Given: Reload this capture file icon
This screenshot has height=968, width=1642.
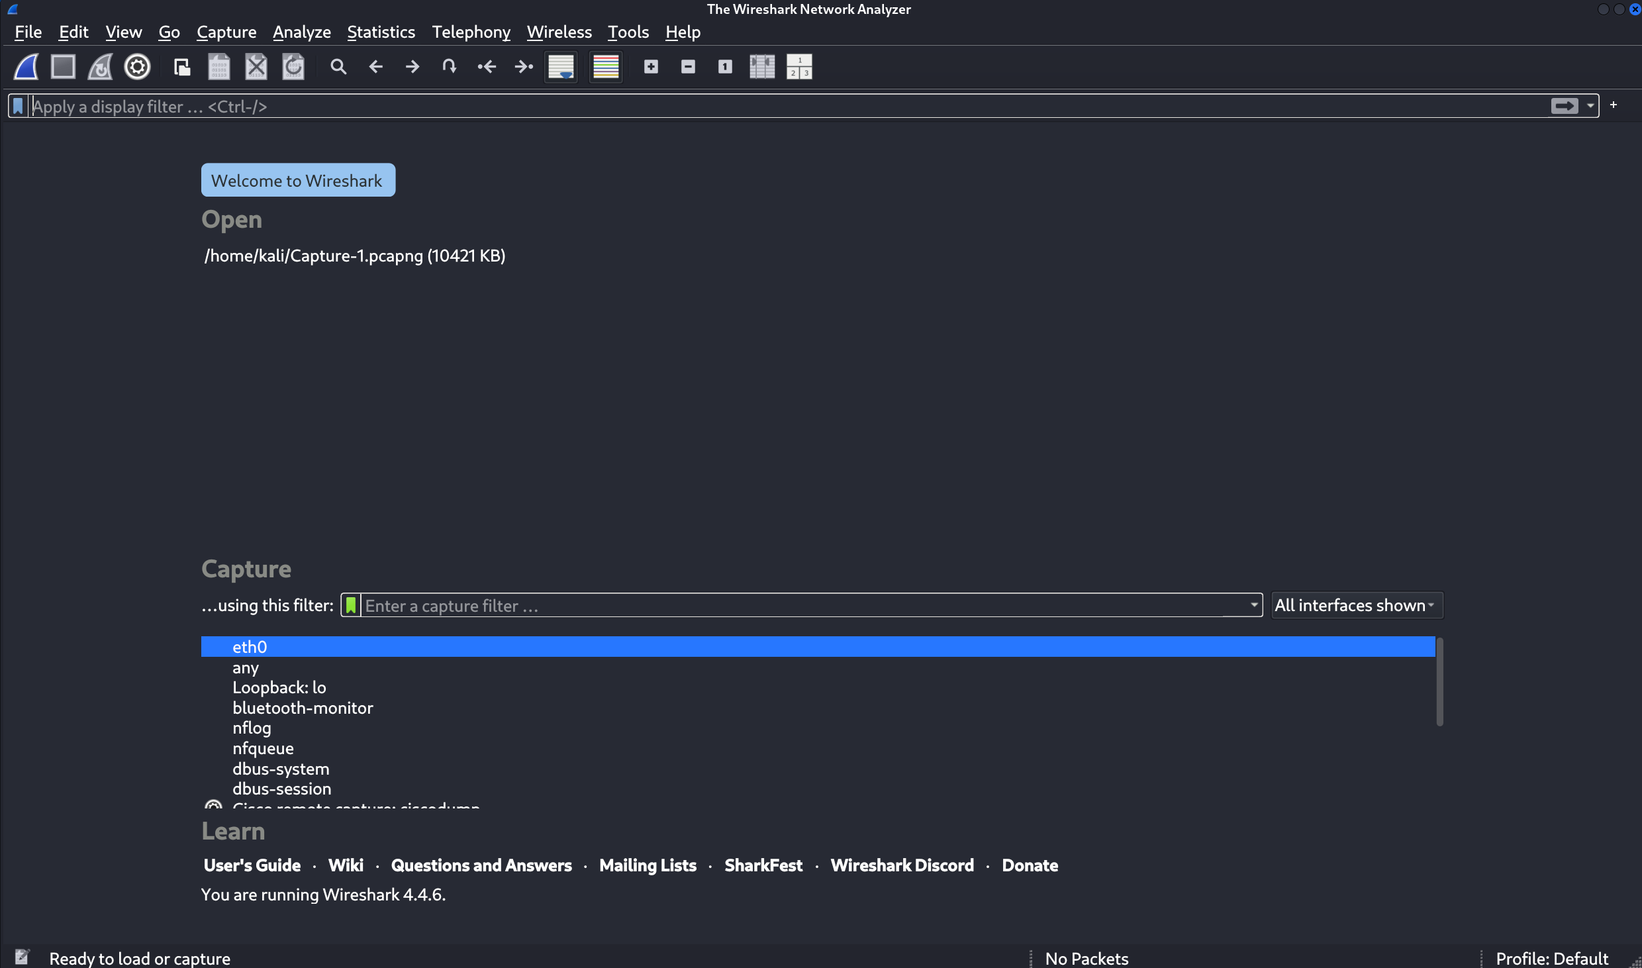Looking at the screenshot, I should (293, 67).
